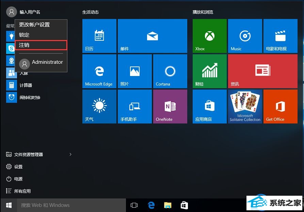Open the Music tile
This screenshot has width=304, height=212.
[x=245, y=36]
